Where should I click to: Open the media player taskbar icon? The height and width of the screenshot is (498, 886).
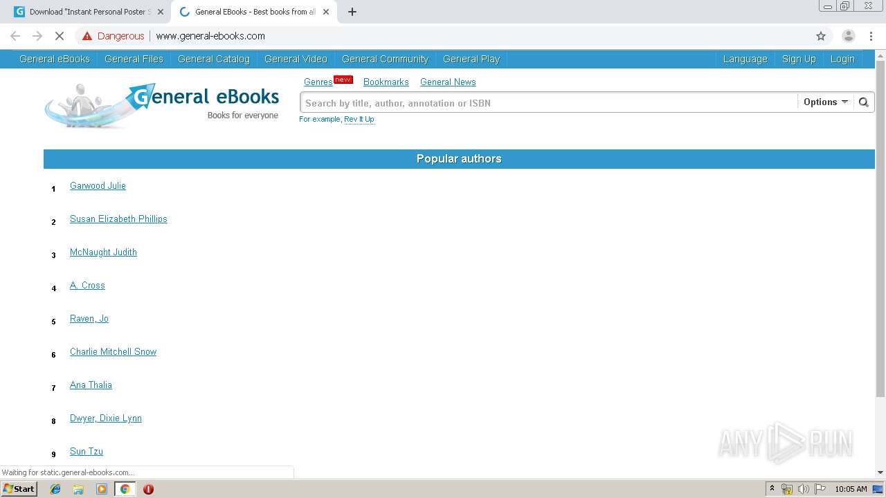click(x=102, y=489)
